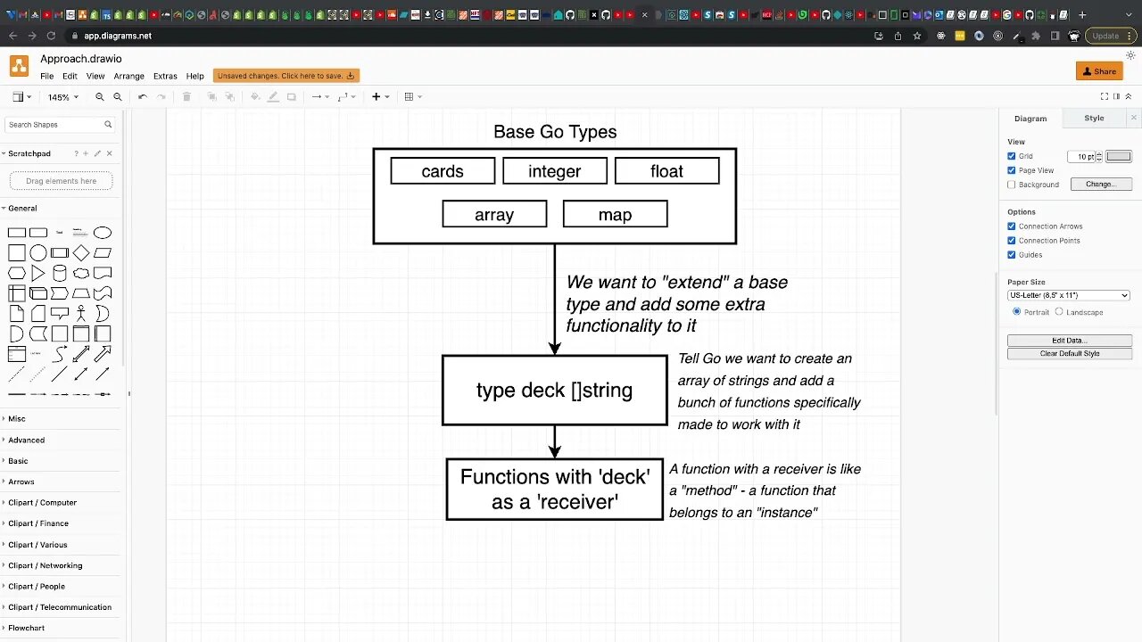The width and height of the screenshot is (1142, 642).
Task: Toggle the Connection Points checkbox
Action: tap(1012, 241)
